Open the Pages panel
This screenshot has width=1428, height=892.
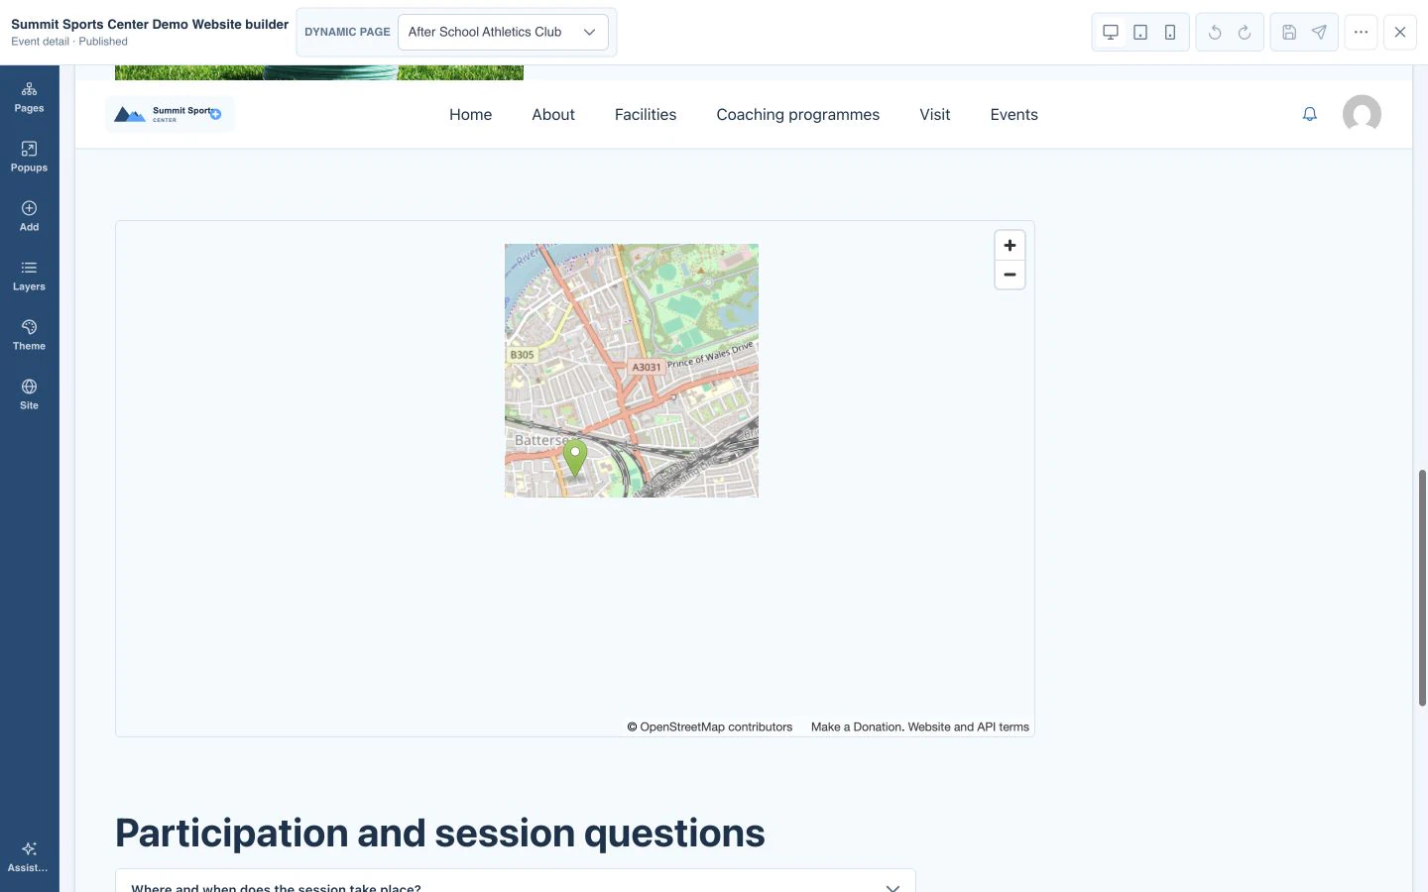[29, 97]
